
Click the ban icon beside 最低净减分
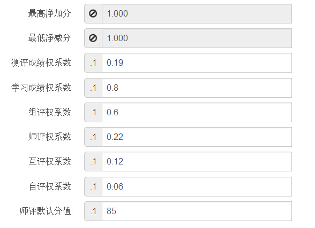[93, 38]
